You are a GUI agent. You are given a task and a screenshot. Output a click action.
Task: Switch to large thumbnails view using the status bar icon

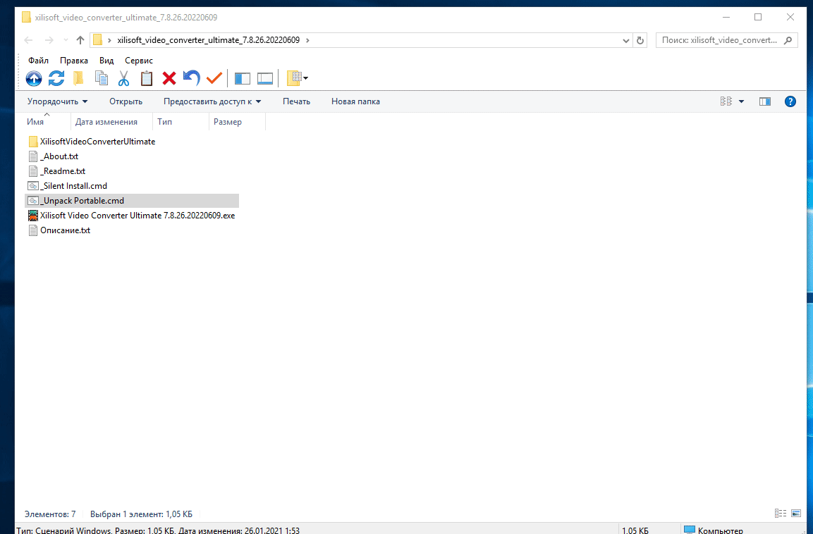(796, 514)
